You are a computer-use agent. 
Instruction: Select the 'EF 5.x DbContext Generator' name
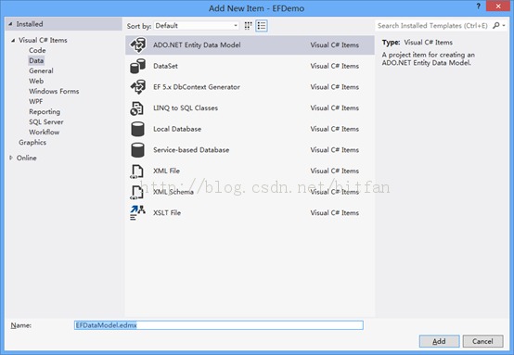[197, 87]
